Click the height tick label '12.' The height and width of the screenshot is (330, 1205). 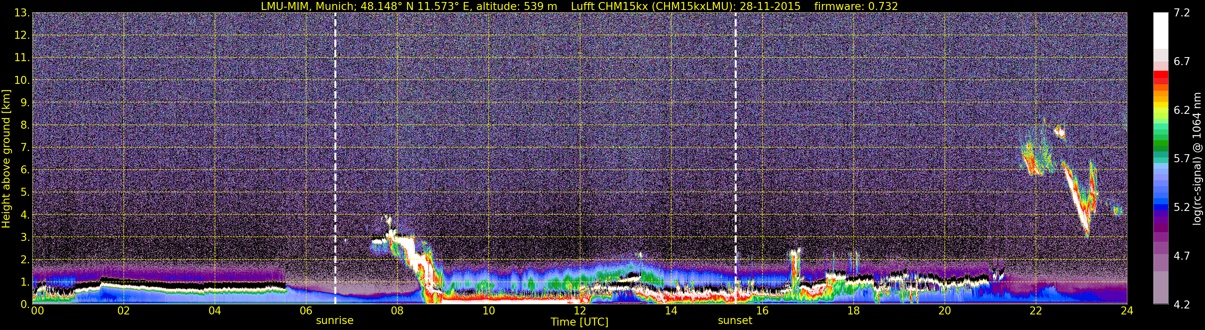(22, 35)
